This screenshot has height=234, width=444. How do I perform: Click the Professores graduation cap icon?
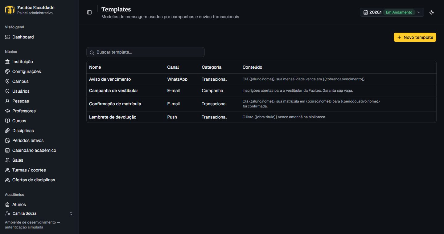coord(7,111)
